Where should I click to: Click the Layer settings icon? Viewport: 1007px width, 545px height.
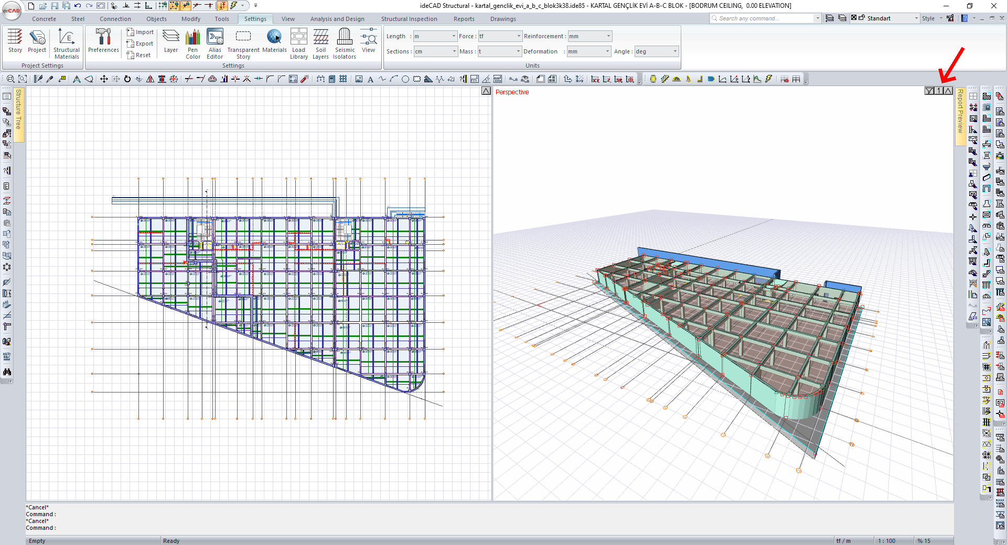coord(171,41)
